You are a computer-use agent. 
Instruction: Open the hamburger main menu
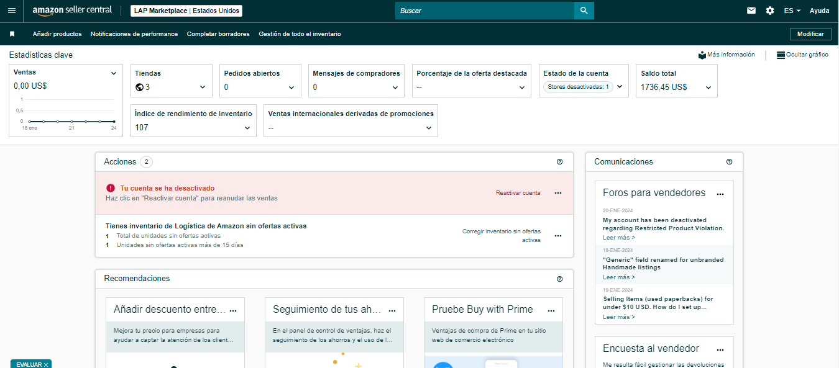(x=12, y=11)
